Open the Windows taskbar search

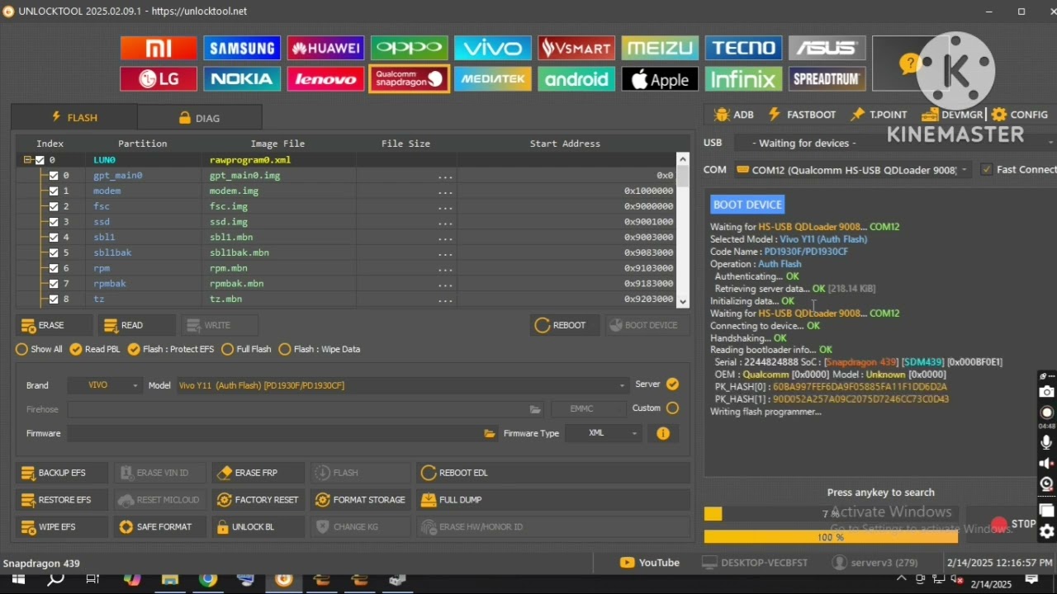(x=55, y=580)
